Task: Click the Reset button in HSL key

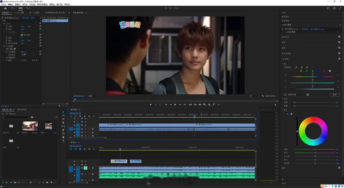Action: click(x=334, y=95)
